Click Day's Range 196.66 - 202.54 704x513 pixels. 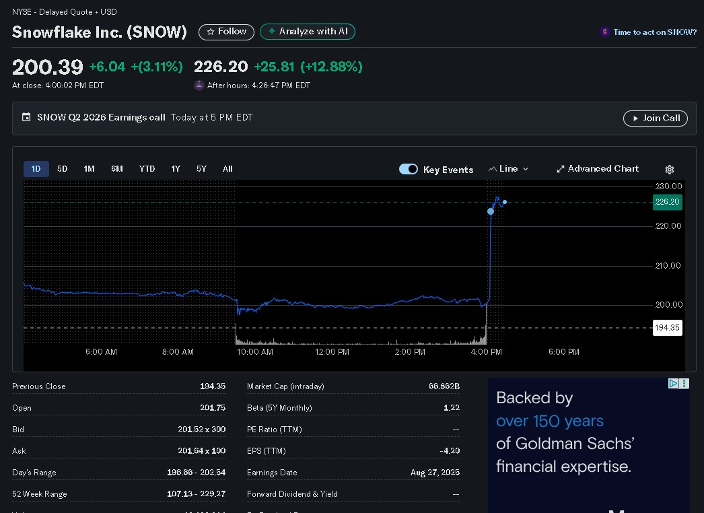[x=197, y=473]
